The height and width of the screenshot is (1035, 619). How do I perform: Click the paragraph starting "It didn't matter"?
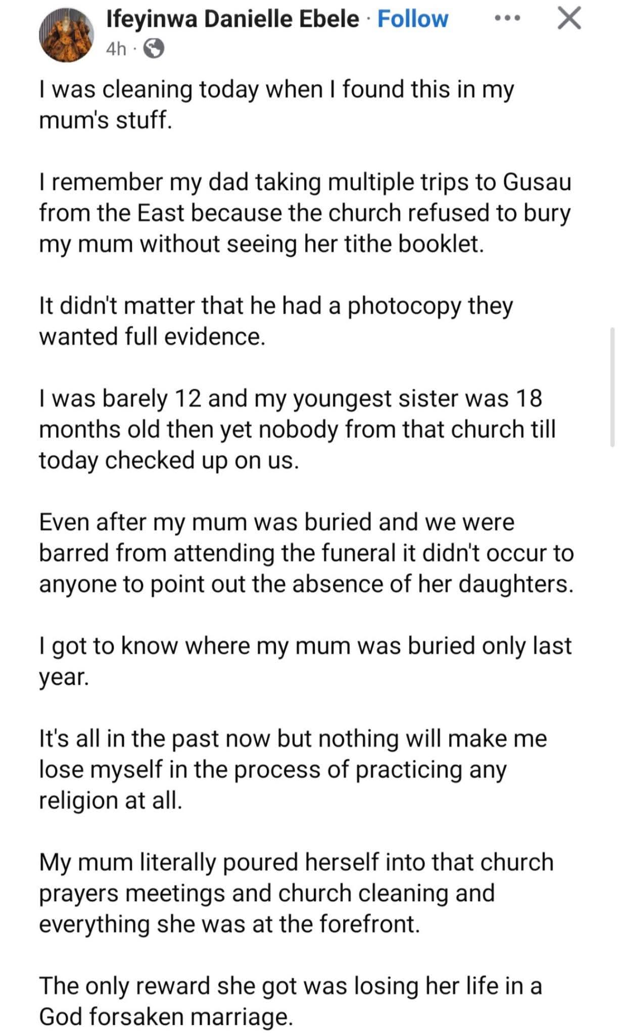click(x=276, y=321)
